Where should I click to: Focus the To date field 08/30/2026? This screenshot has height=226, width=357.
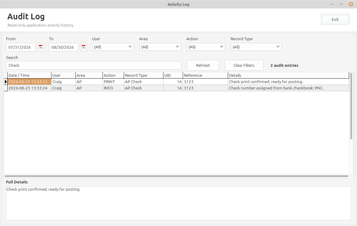pyautogui.click(x=64, y=47)
